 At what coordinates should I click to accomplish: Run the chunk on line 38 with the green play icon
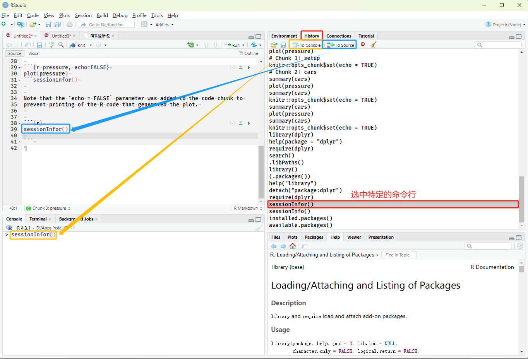(x=249, y=123)
